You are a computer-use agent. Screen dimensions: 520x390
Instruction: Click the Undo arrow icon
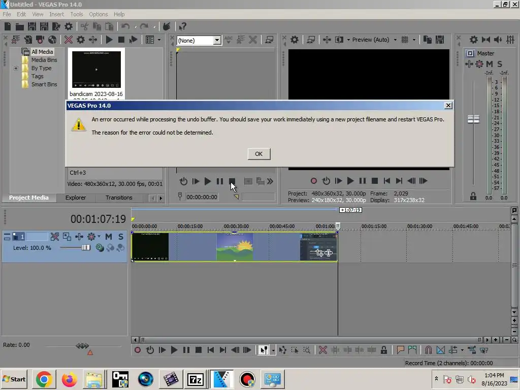(x=125, y=26)
